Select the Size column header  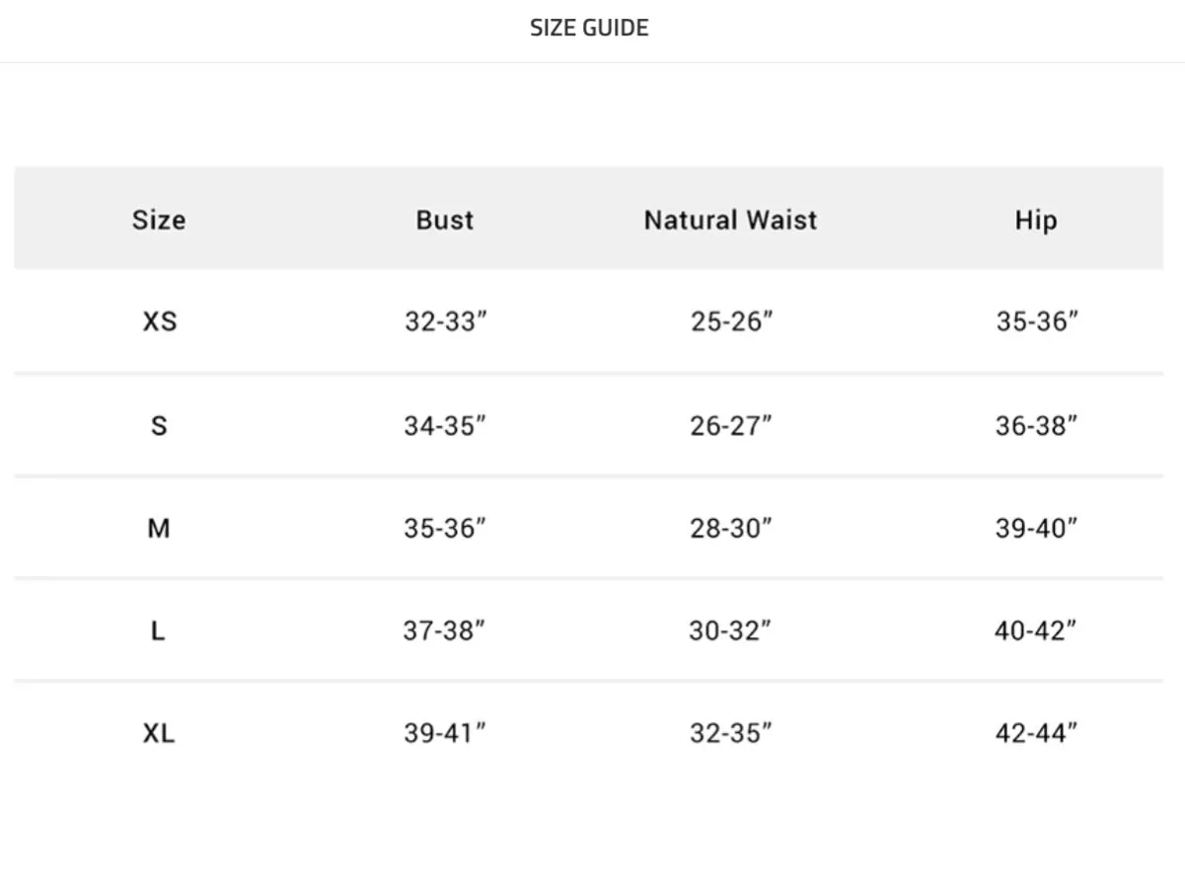(x=159, y=219)
